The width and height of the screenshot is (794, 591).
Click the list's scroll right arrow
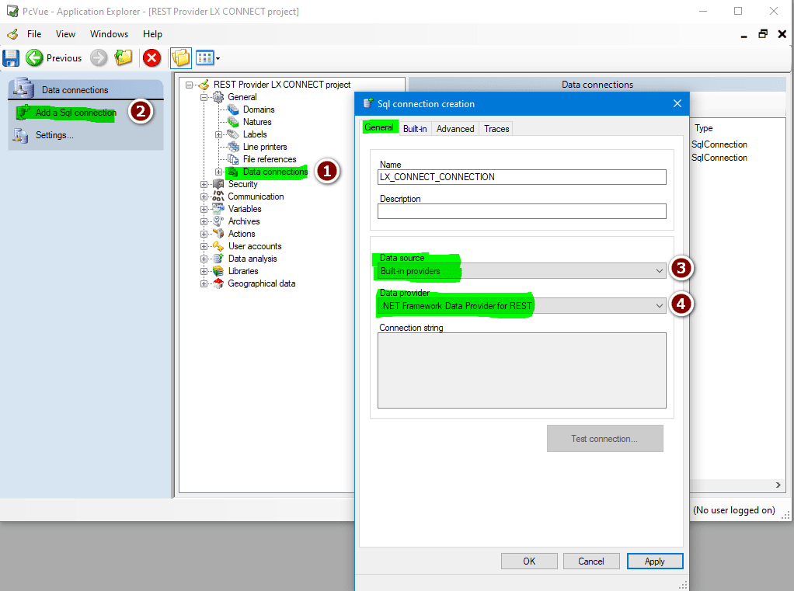778,485
